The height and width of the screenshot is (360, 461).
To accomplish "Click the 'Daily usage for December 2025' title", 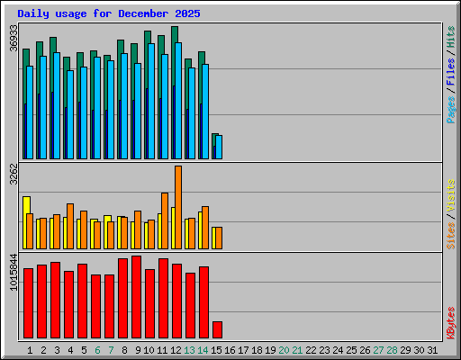I will [109, 13].
